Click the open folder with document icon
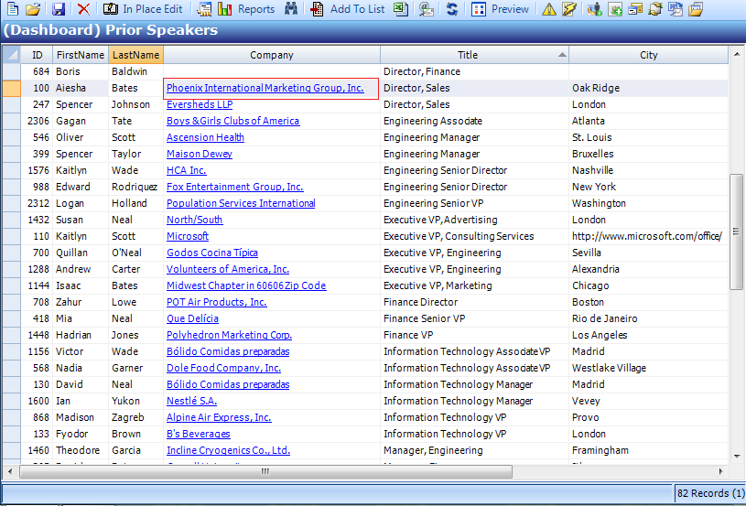 696,8
